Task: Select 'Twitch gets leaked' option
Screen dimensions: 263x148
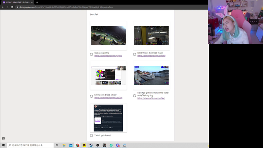Action: [91, 135]
